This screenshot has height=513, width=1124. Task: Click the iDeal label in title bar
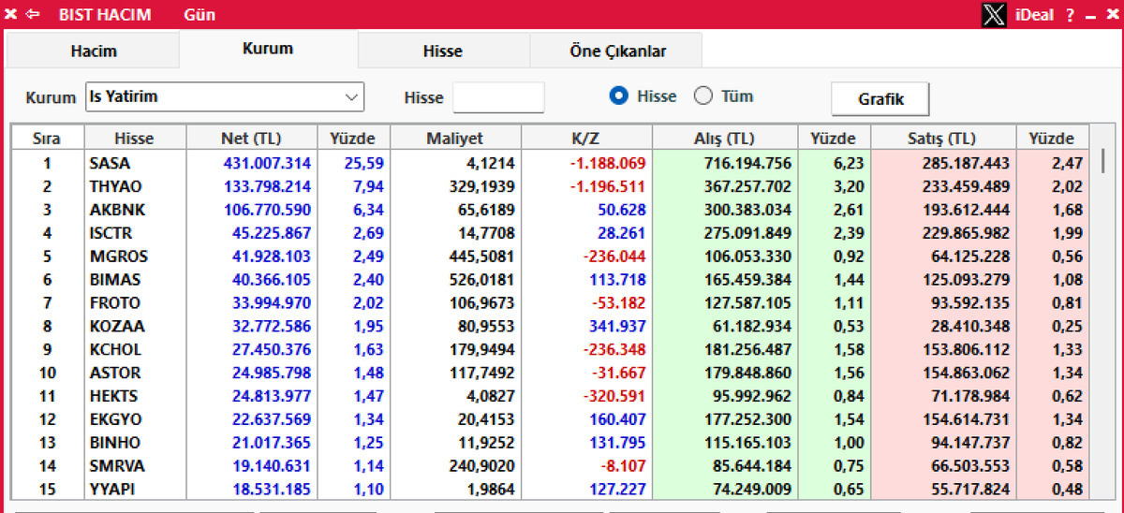(x=1034, y=15)
